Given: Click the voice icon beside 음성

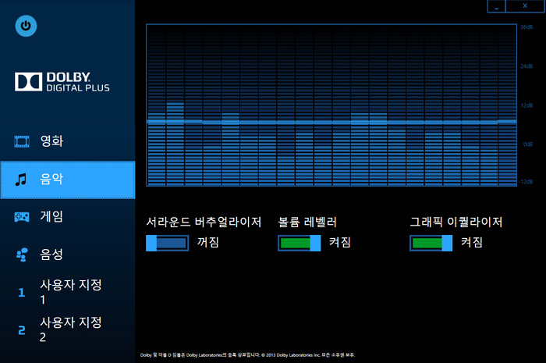Looking at the screenshot, I should point(22,254).
